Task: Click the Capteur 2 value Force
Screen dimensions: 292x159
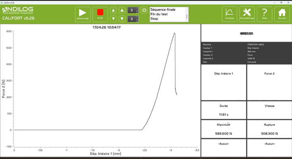Action: (x=250, y=55)
